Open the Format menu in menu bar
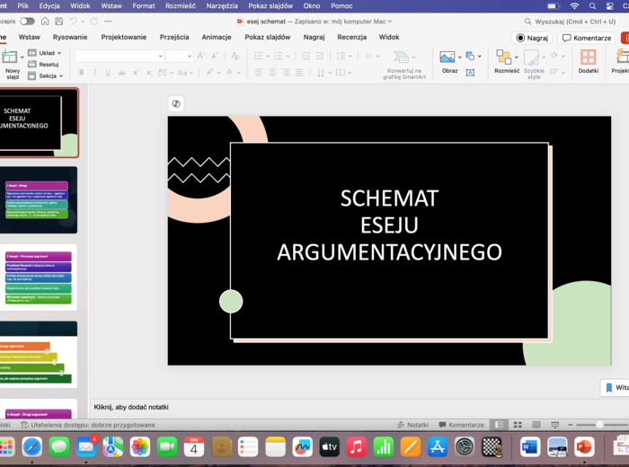 [144, 6]
